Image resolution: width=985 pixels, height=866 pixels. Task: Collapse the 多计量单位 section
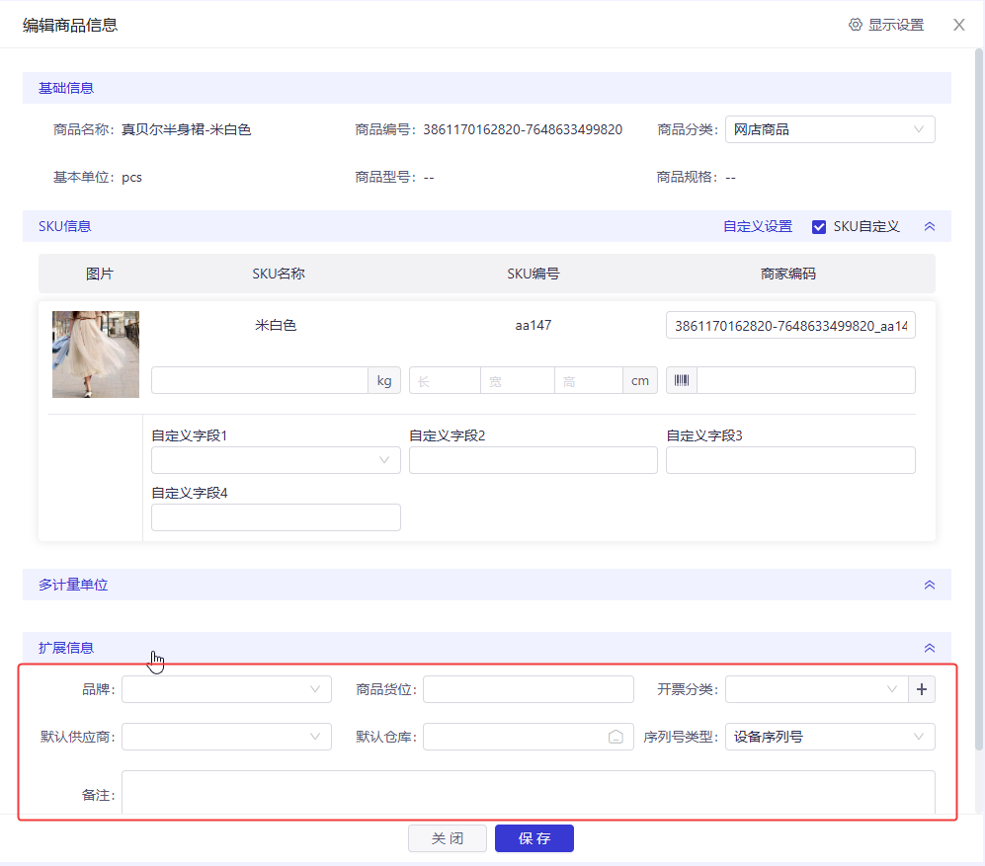pyautogui.click(x=930, y=585)
